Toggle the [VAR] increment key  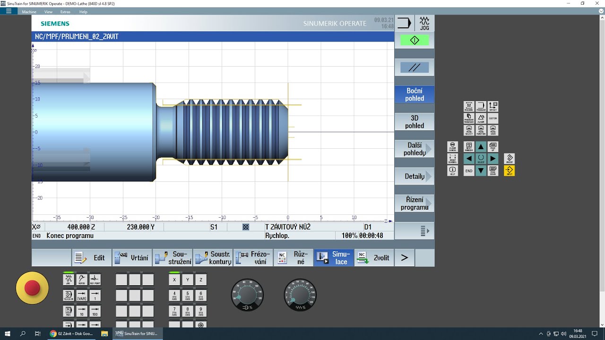point(82,296)
